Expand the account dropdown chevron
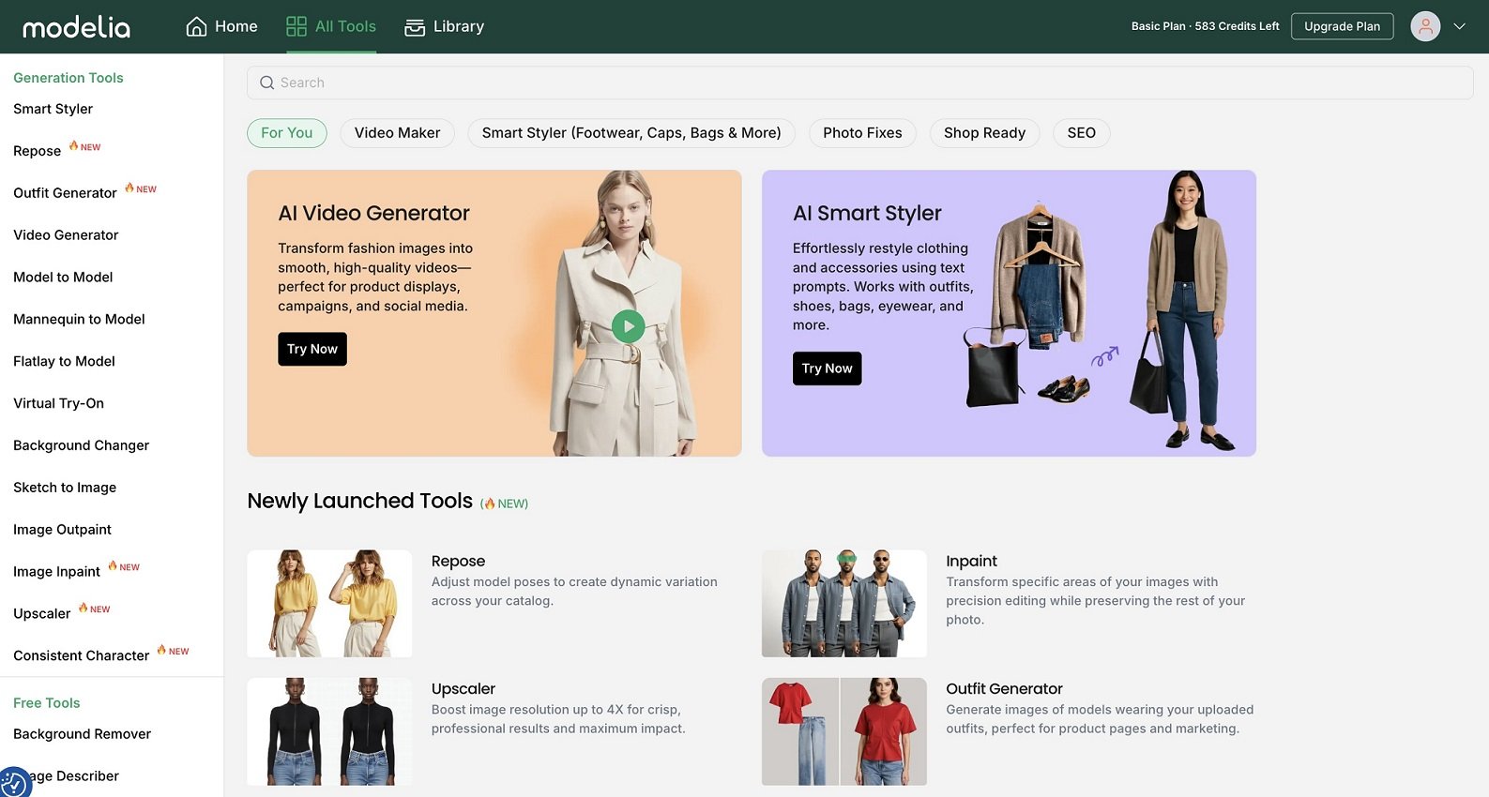The width and height of the screenshot is (1489, 797). 1459,26
